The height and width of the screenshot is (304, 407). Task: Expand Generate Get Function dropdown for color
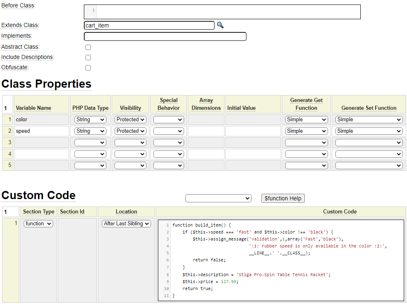click(306, 120)
